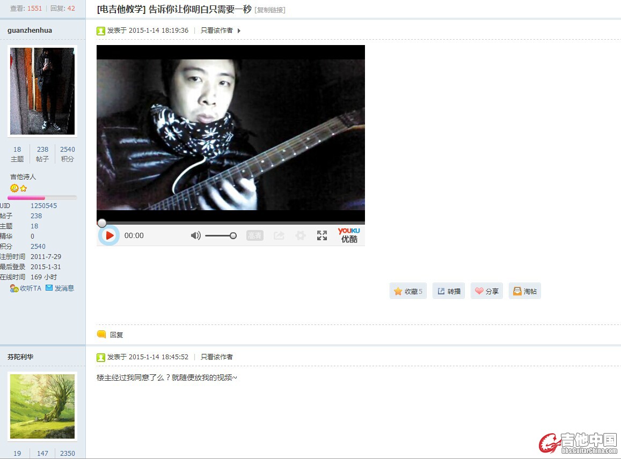Toggle fullscreen on the video player
Viewport: 621px width, 459px height.
[x=322, y=236]
